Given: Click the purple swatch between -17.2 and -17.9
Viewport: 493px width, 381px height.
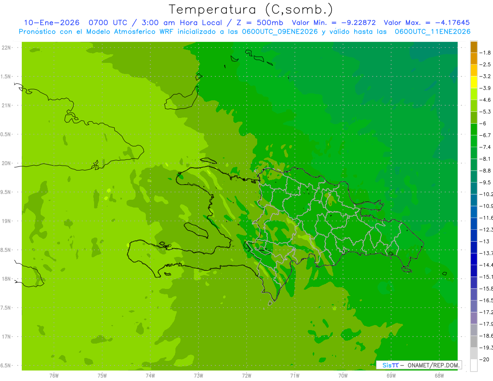Looking at the screenshot, I should [x=474, y=318].
